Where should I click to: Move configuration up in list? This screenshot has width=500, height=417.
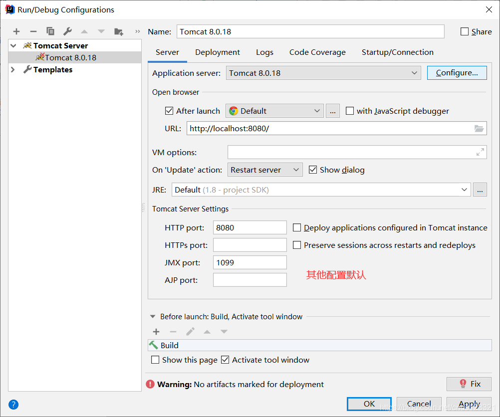coord(84,31)
